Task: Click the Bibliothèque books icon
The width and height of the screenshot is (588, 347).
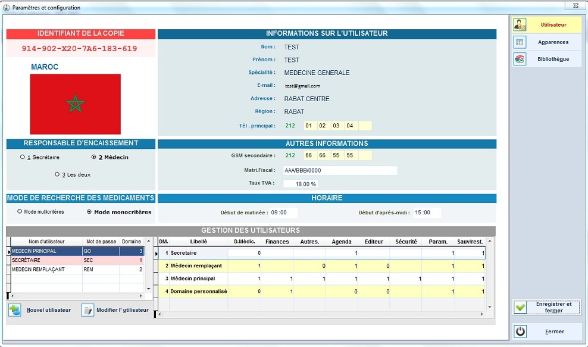Action: point(520,59)
